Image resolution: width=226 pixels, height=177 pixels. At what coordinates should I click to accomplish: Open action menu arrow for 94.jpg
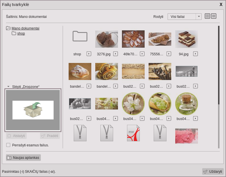(195, 54)
